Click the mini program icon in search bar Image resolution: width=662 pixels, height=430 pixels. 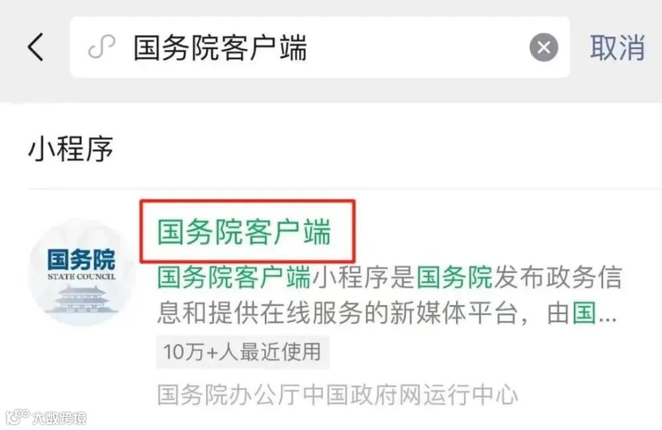(102, 47)
